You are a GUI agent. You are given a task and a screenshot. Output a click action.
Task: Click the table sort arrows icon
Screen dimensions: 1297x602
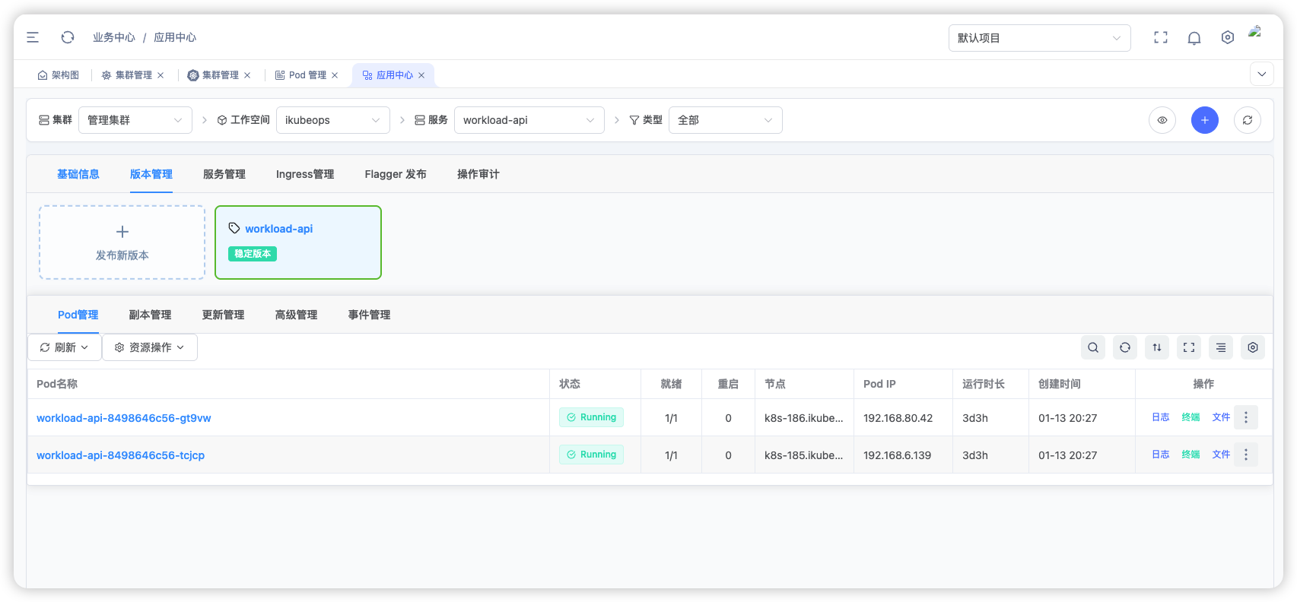tap(1157, 347)
